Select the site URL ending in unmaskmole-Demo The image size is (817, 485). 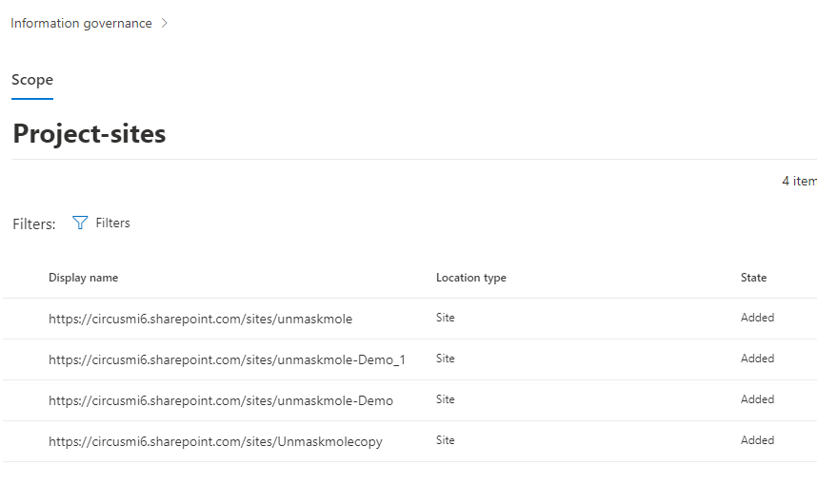(x=220, y=400)
